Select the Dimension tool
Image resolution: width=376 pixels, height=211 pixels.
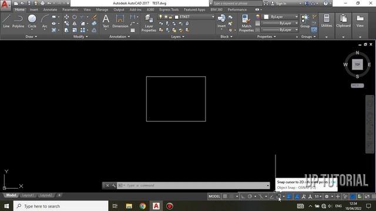[120, 21]
